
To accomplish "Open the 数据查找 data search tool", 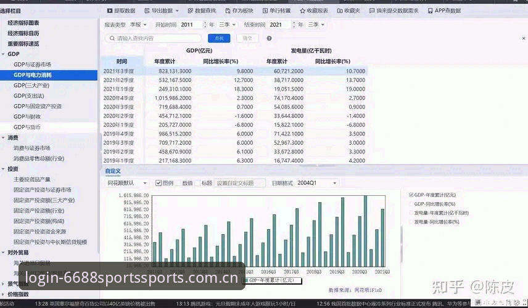I will pos(202,10).
